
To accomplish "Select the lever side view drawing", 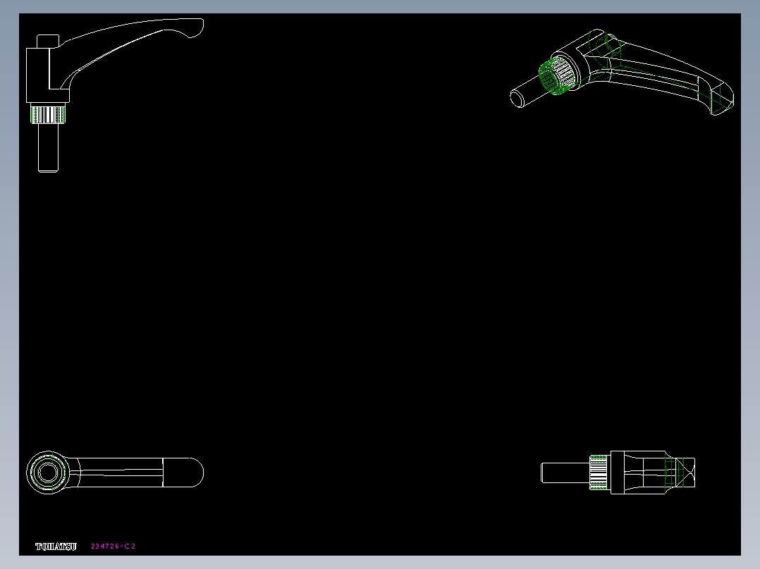I will pos(115,95).
